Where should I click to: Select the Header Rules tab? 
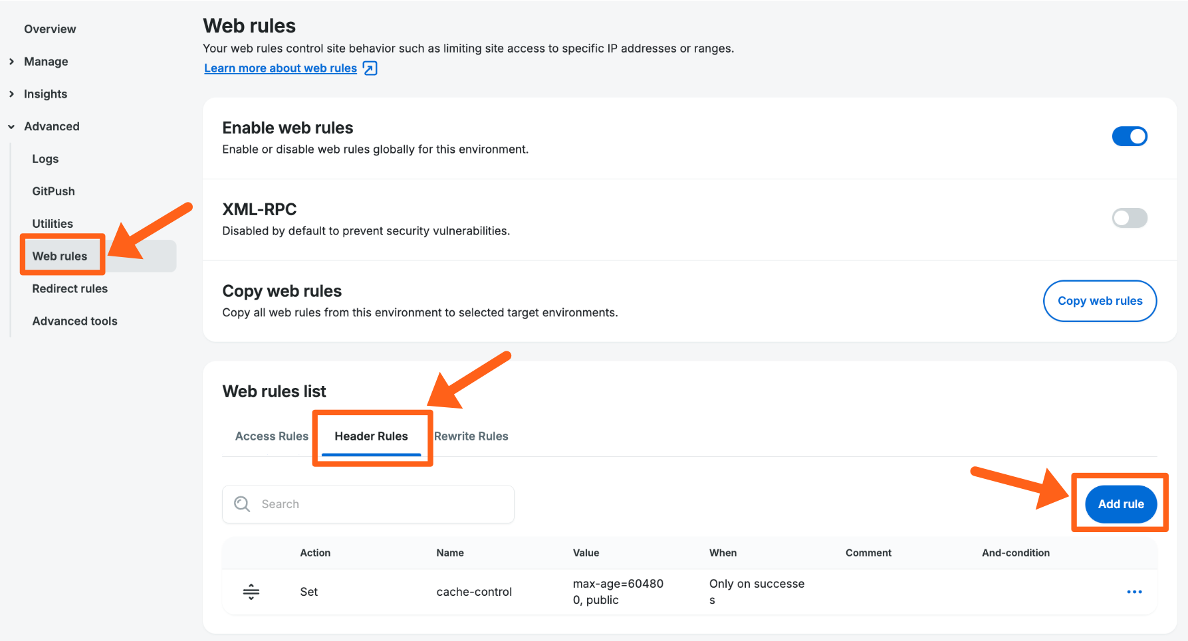tap(372, 436)
